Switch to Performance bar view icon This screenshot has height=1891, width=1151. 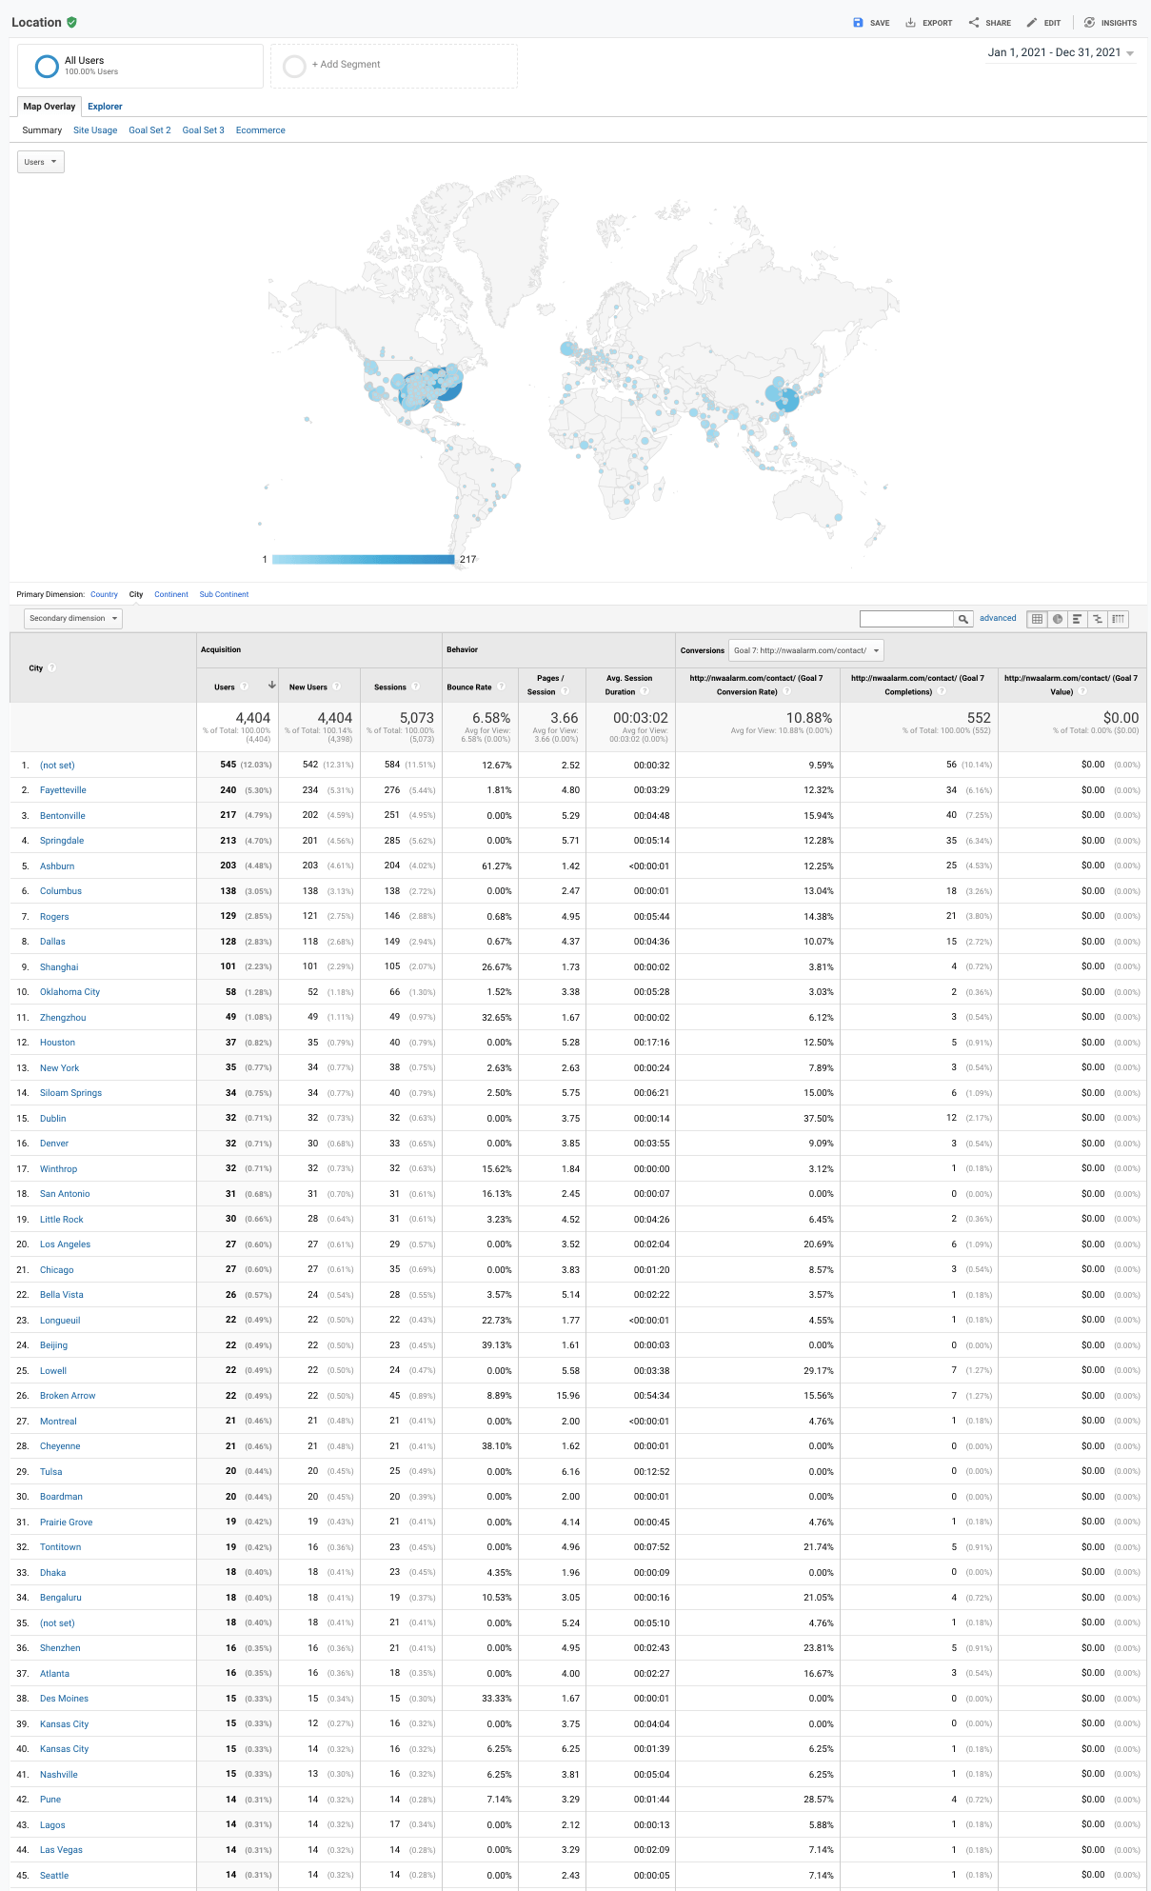(x=1078, y=619)
